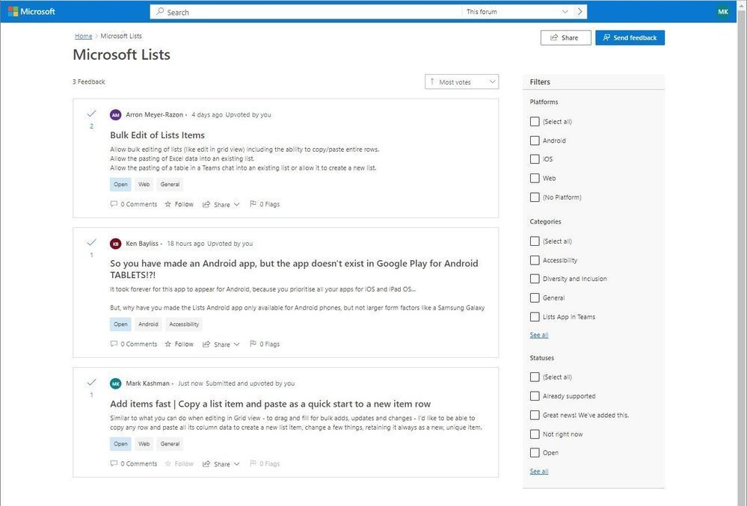Image resolution: width=747 pixels, height=506 pixels.
Task: Filter by Not right now status
Action: pos(535,434)
